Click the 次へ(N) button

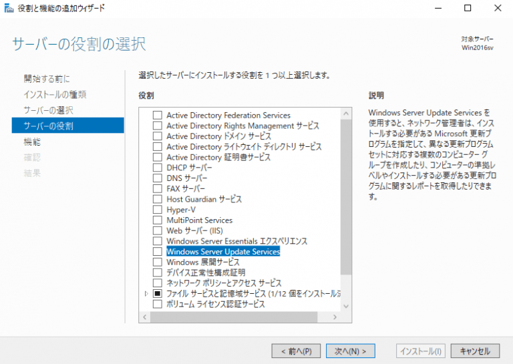351,351
